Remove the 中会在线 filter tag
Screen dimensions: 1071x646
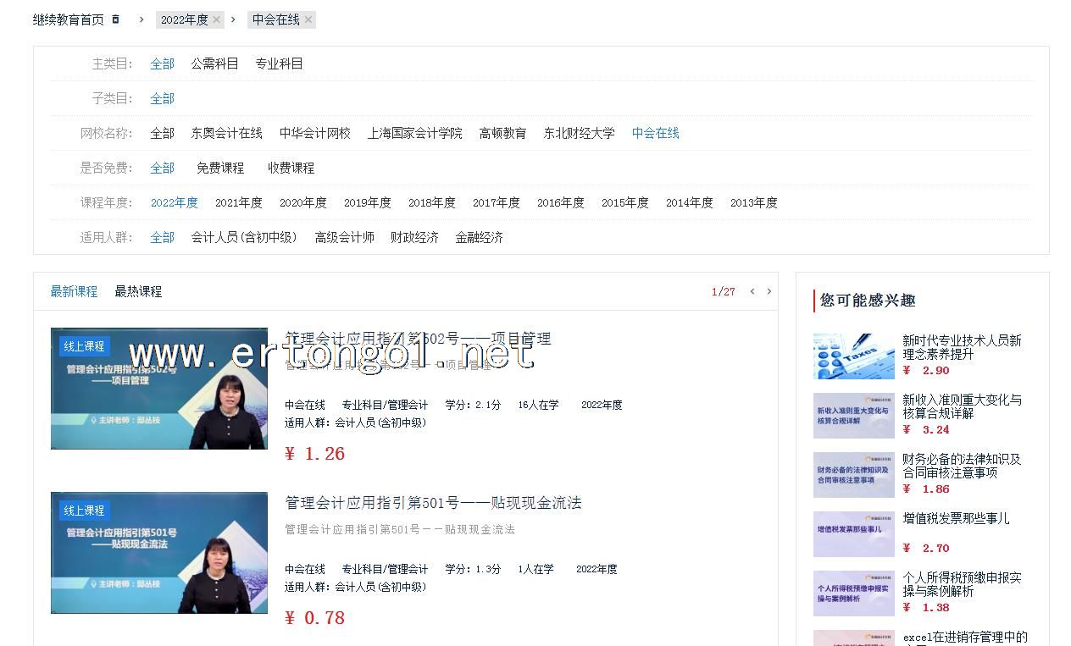point(308,19)
